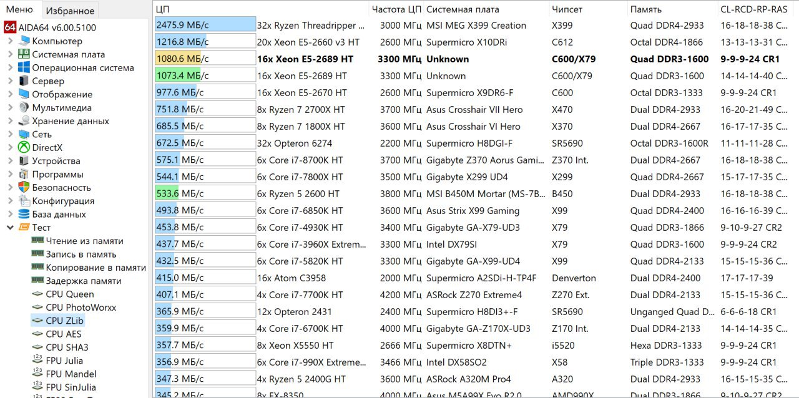The height and width of the screenshot is (398, 799).
Task: Open the CPU AES benchmark
Action: [x=64, y=334]
